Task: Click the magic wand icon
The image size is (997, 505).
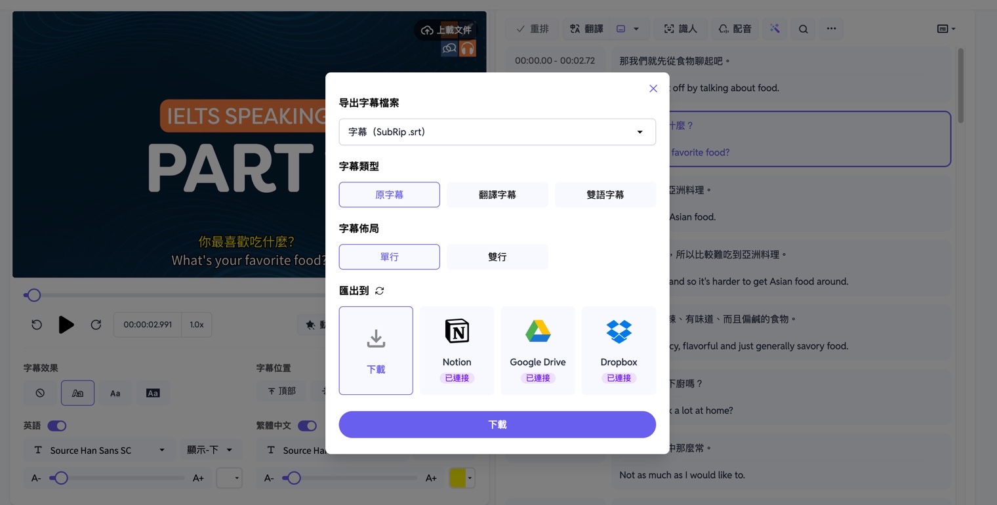Action: coord(775,29)
